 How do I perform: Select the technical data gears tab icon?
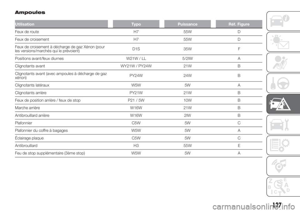[x=283, y=145]
